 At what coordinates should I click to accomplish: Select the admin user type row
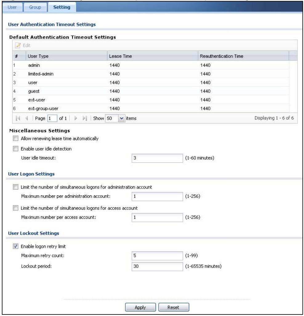[x=151, y=65]
